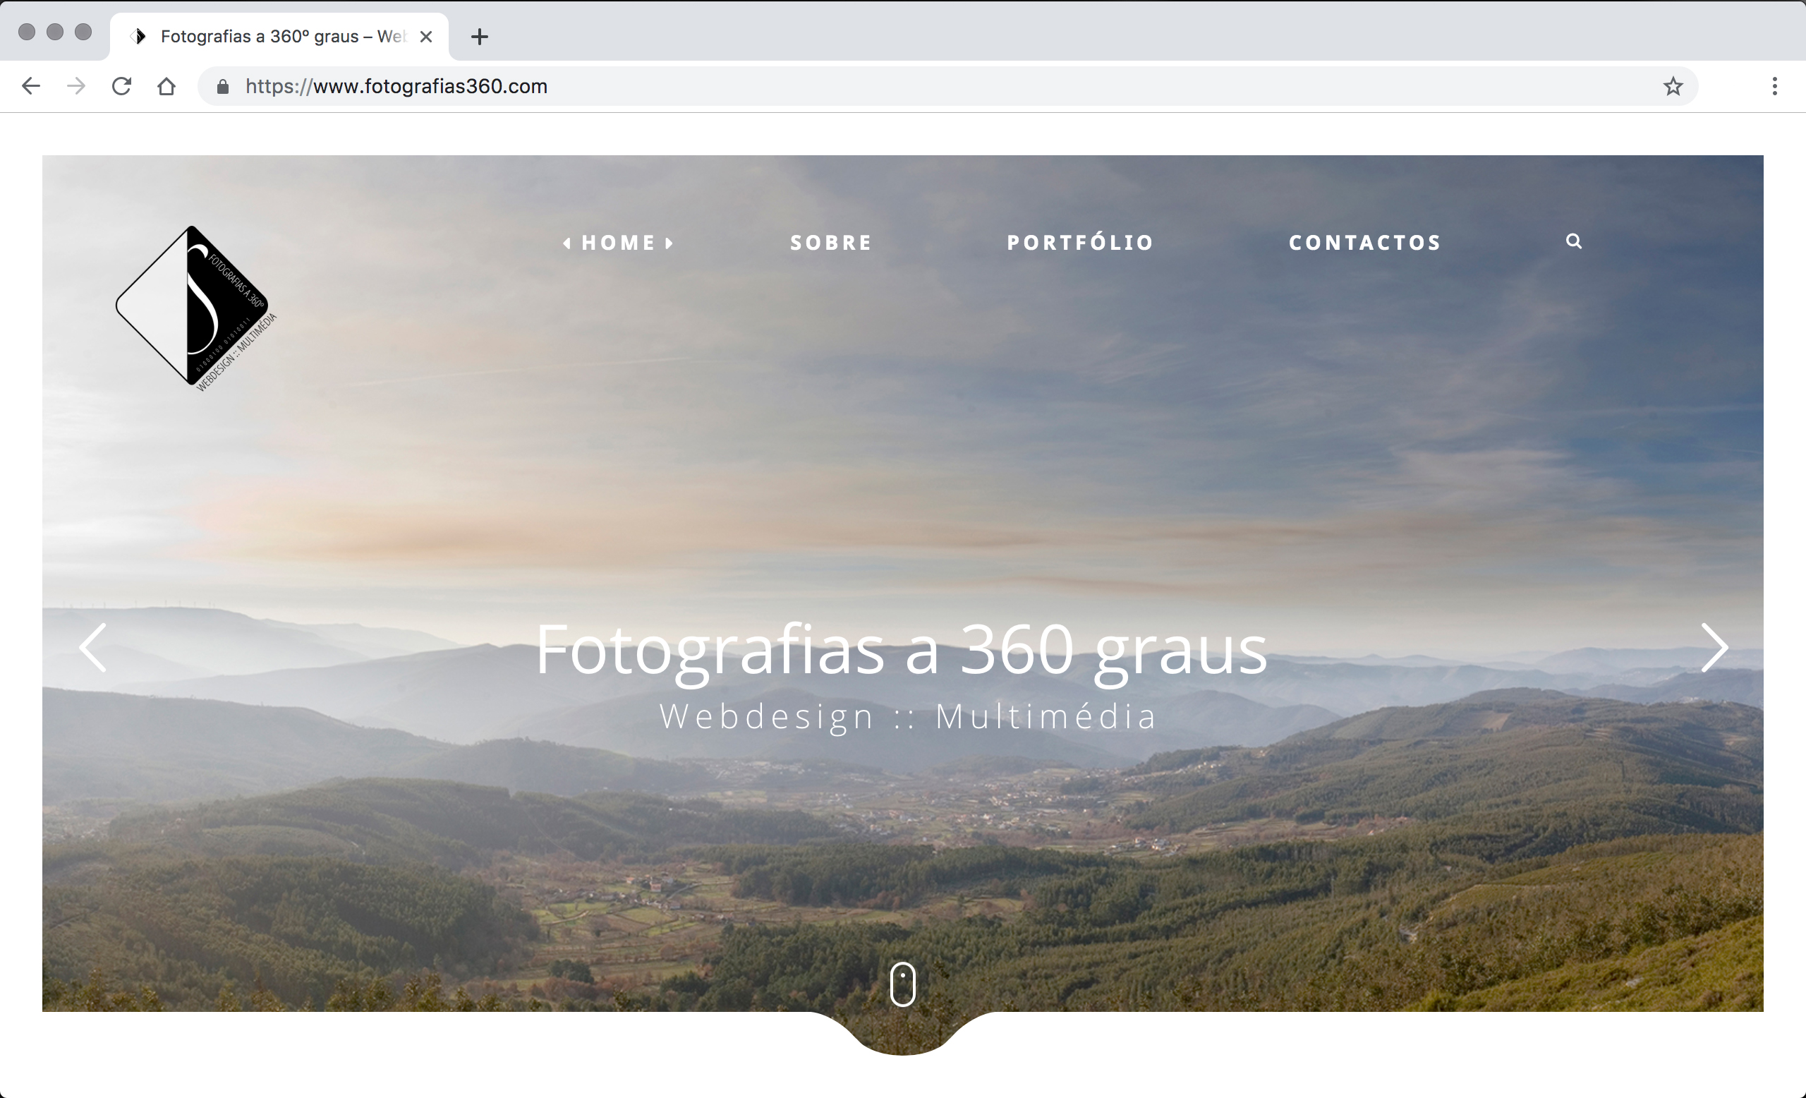Open a new browser tab

479,37
